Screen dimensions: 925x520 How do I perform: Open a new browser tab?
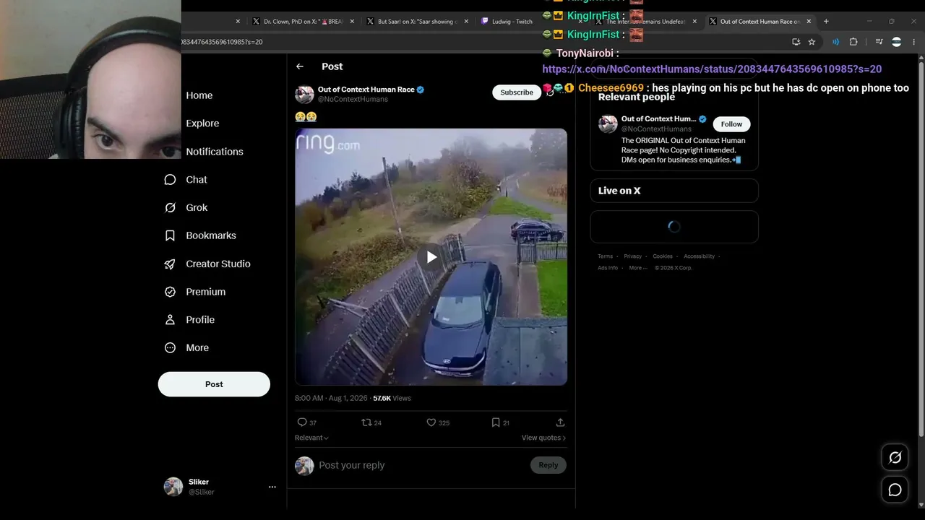click(826, 22)
